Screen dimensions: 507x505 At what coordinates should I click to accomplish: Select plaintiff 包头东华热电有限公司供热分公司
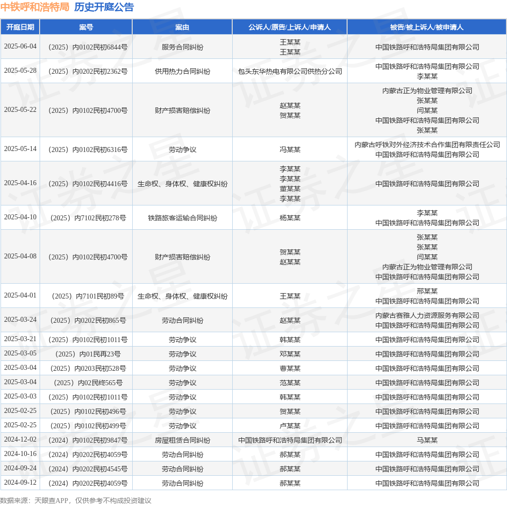click(x=290, y=71)
